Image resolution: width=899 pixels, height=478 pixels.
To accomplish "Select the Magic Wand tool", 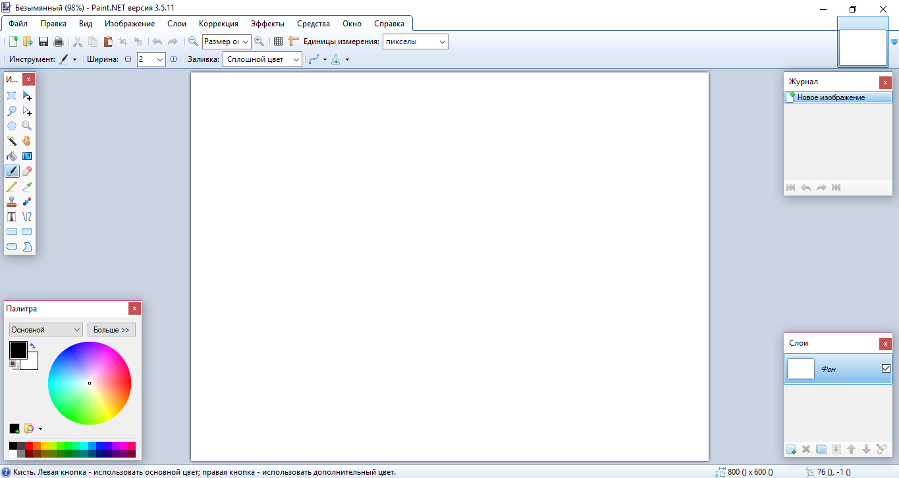I will point(12,141).
